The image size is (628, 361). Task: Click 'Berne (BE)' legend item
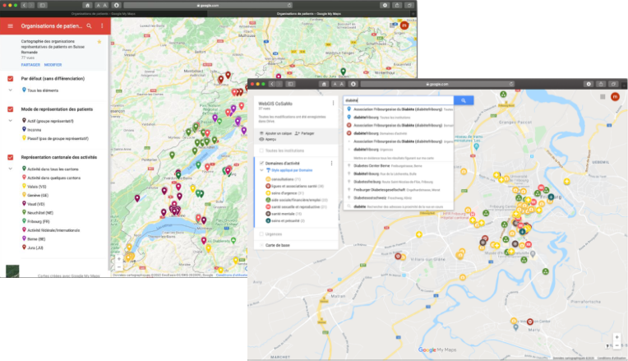pyautogui.click(x=33, y=239)
